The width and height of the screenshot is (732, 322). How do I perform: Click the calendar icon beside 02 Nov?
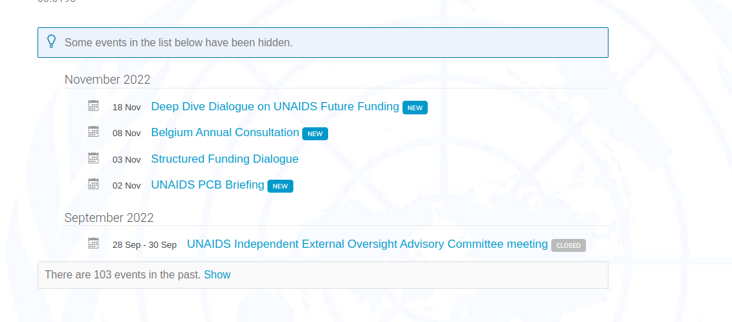93,184
